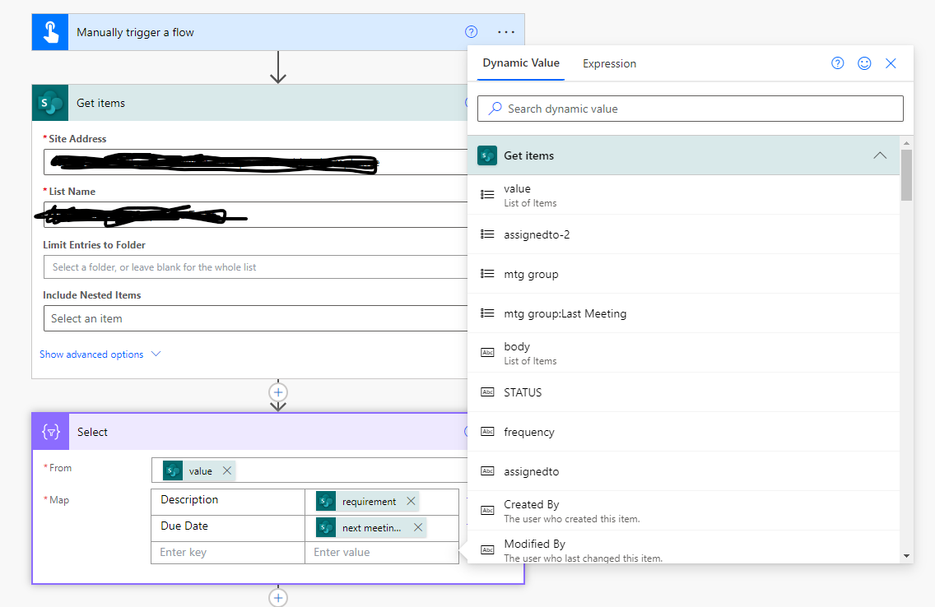
Task: Switch to the Expression tab
Action: [x=609, y=63]
